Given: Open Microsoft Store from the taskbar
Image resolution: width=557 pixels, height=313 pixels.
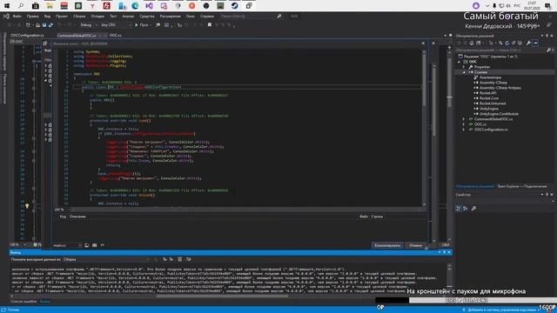Looking at the screenshot, I should coord(36,6).
